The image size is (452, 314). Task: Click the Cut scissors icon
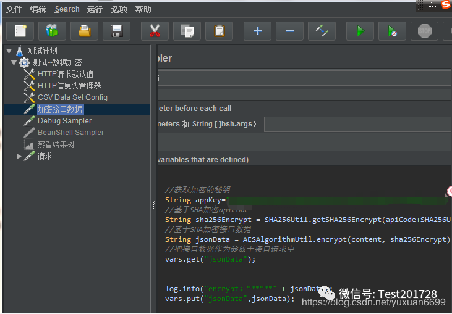155,31
